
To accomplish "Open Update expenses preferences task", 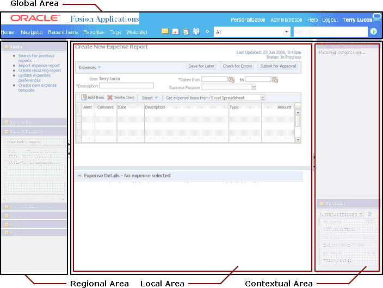I will pyautogui.click(x=34, y=78).
